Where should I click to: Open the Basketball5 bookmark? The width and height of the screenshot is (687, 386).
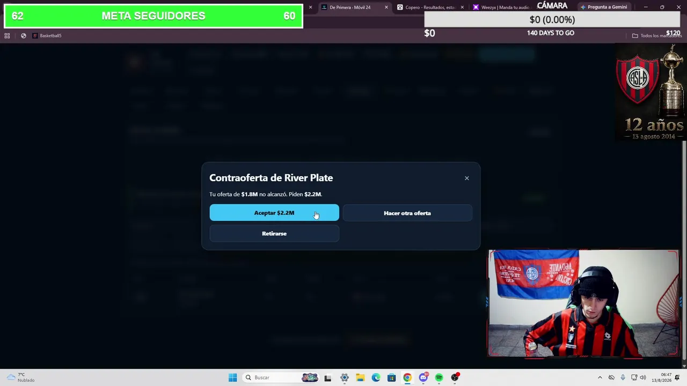point(47,36)
